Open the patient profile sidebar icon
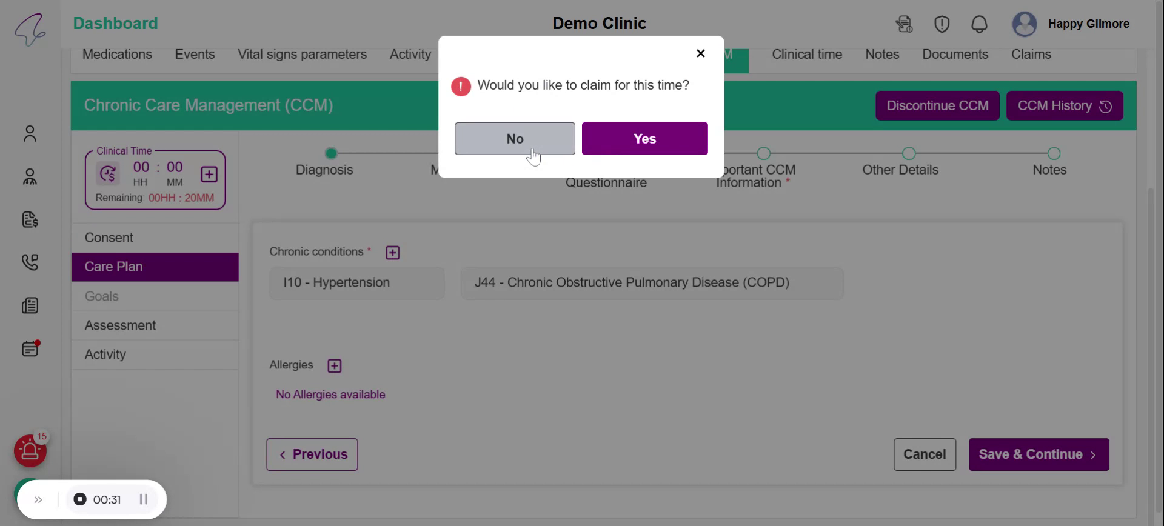Image resolution: width=1164 pixels, height=526 pixels. click(30, 133)
